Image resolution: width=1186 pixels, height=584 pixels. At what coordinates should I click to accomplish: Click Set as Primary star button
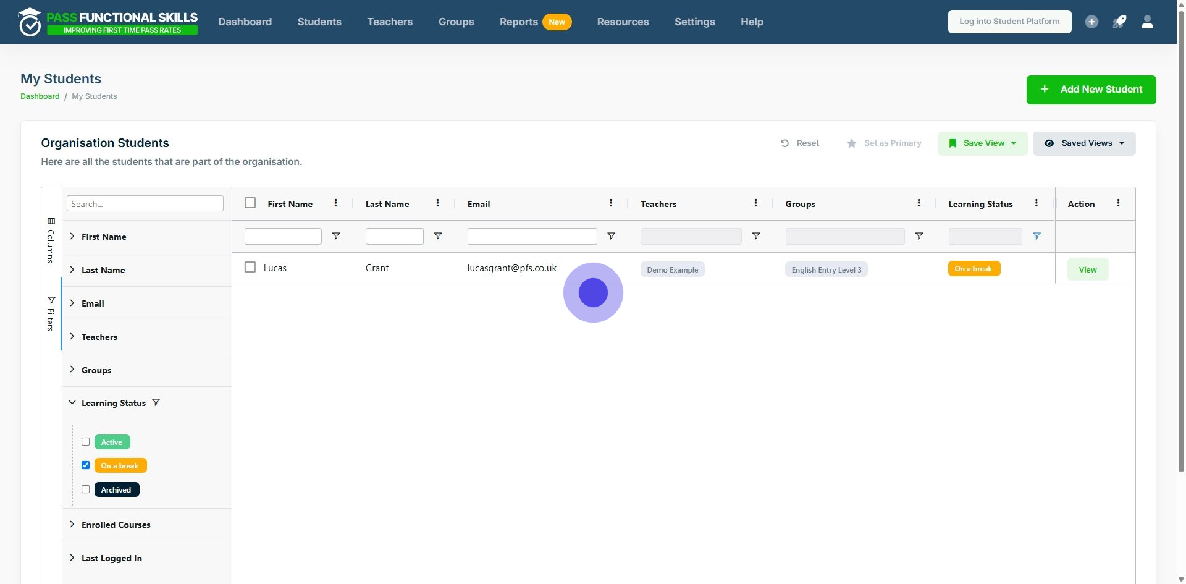click(884, 143)
